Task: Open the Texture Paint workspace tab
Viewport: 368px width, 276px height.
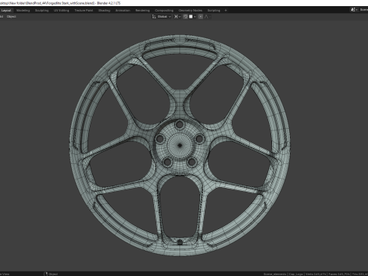Action: click(84, 11)
